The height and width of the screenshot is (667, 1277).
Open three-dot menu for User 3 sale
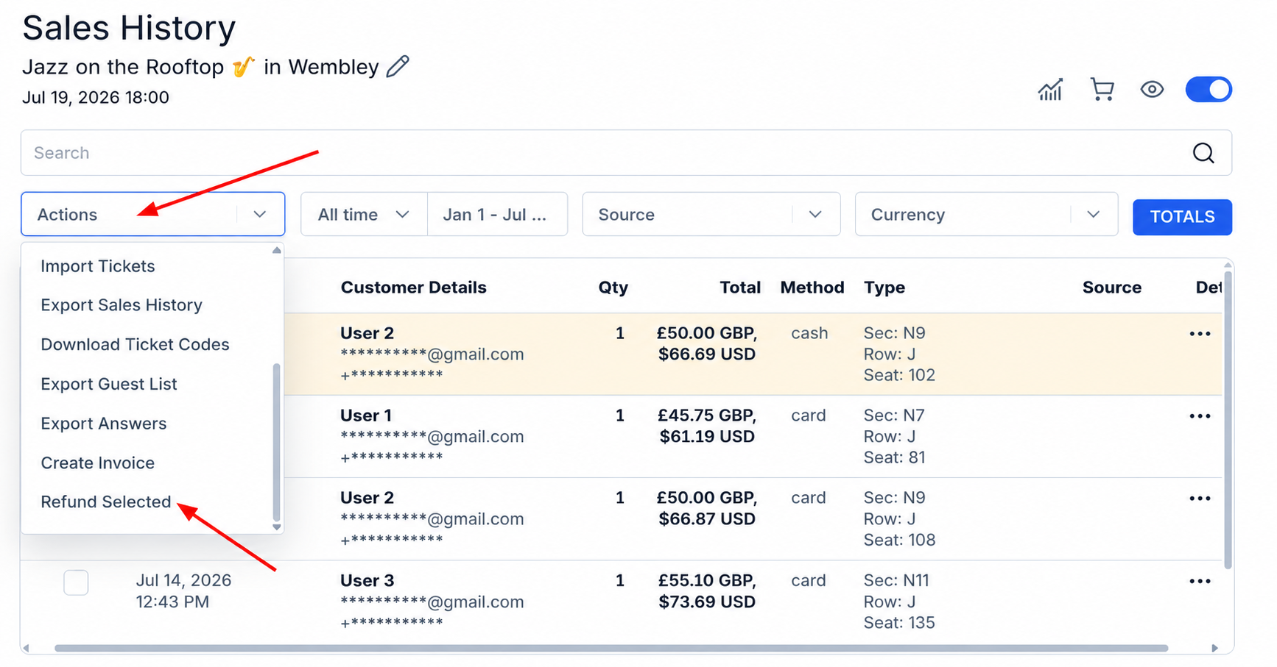pos(1200,581)
